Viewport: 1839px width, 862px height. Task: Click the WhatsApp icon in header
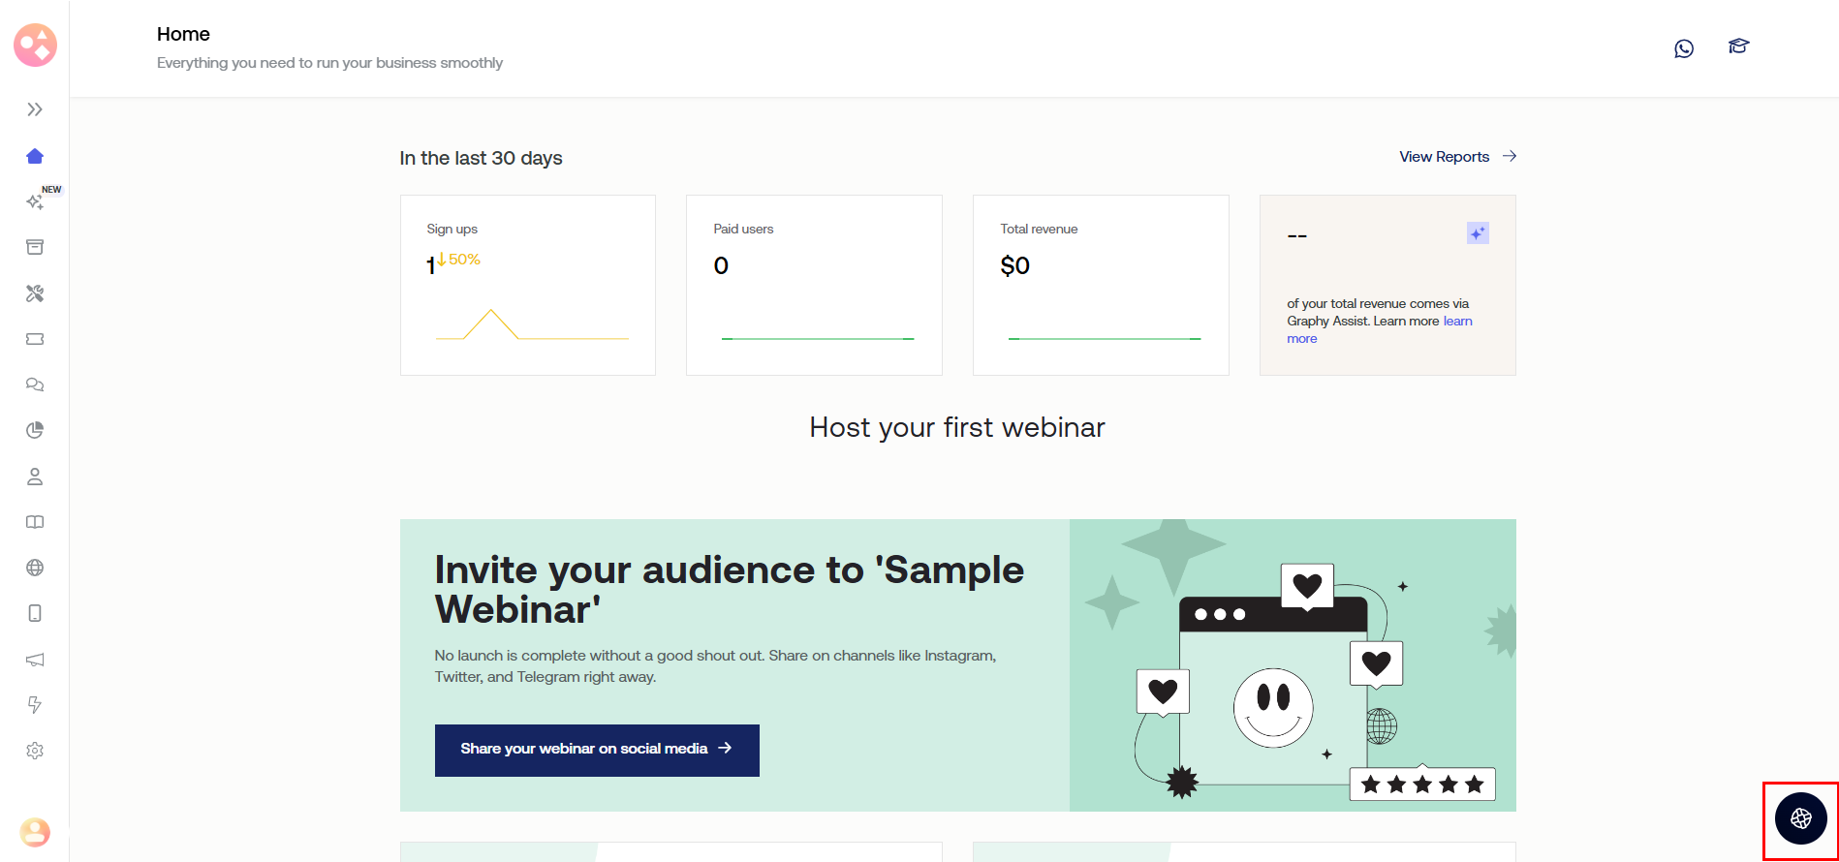pyautogui.click(x=1684, y=48)
